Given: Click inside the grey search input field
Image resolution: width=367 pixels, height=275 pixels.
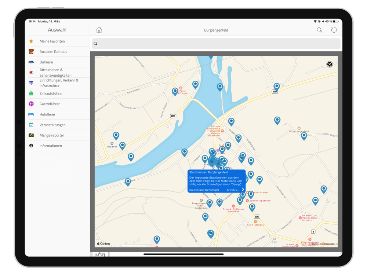Looking at the screenshot, I should (x=216, y=44).
